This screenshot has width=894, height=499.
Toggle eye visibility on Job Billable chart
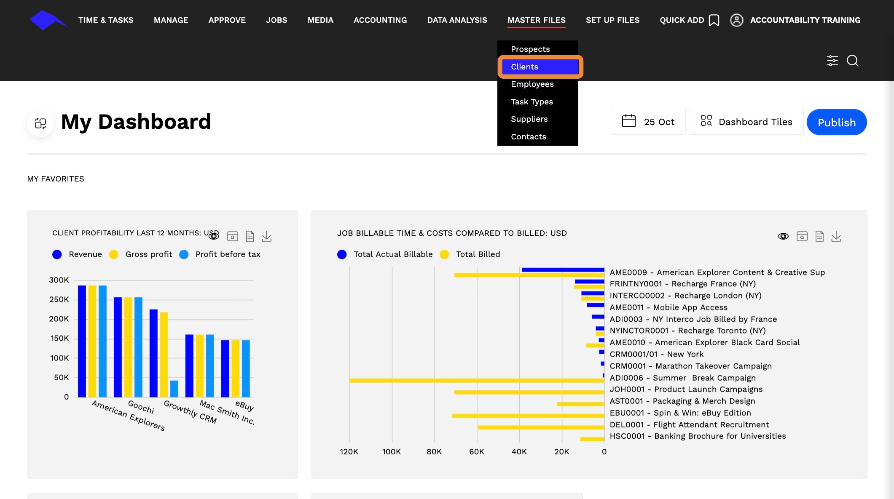pos(783,236)
